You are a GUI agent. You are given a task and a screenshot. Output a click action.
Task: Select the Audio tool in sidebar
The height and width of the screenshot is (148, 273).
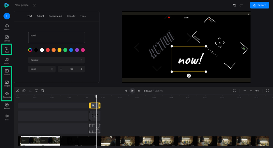click(x=6, y=61)
